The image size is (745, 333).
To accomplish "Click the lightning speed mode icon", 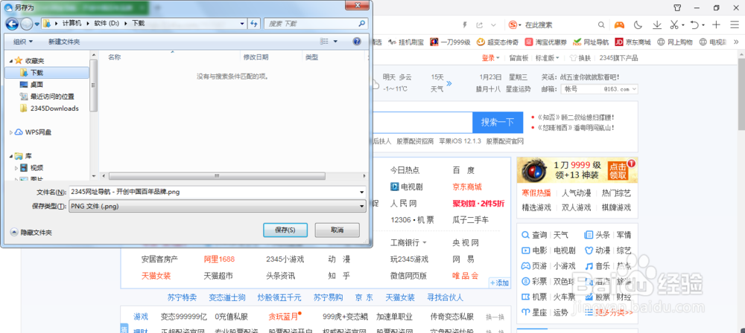I will [465, 25].
